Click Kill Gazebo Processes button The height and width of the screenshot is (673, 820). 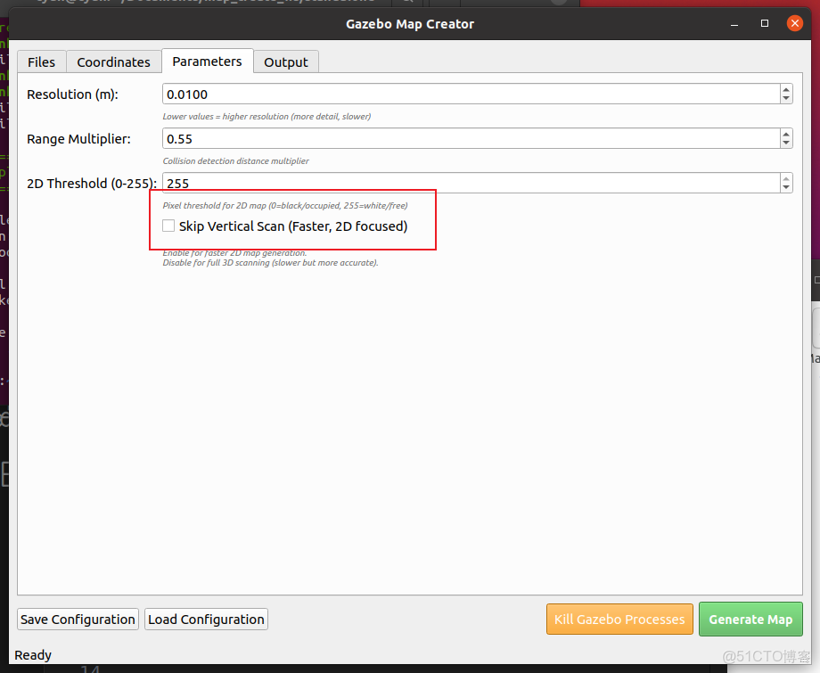(619, 620)
